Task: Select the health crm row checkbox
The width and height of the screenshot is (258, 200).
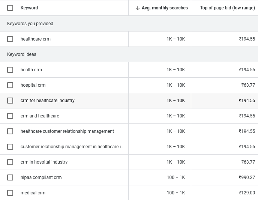Action: pyautogui.click(x=10, y=70)
